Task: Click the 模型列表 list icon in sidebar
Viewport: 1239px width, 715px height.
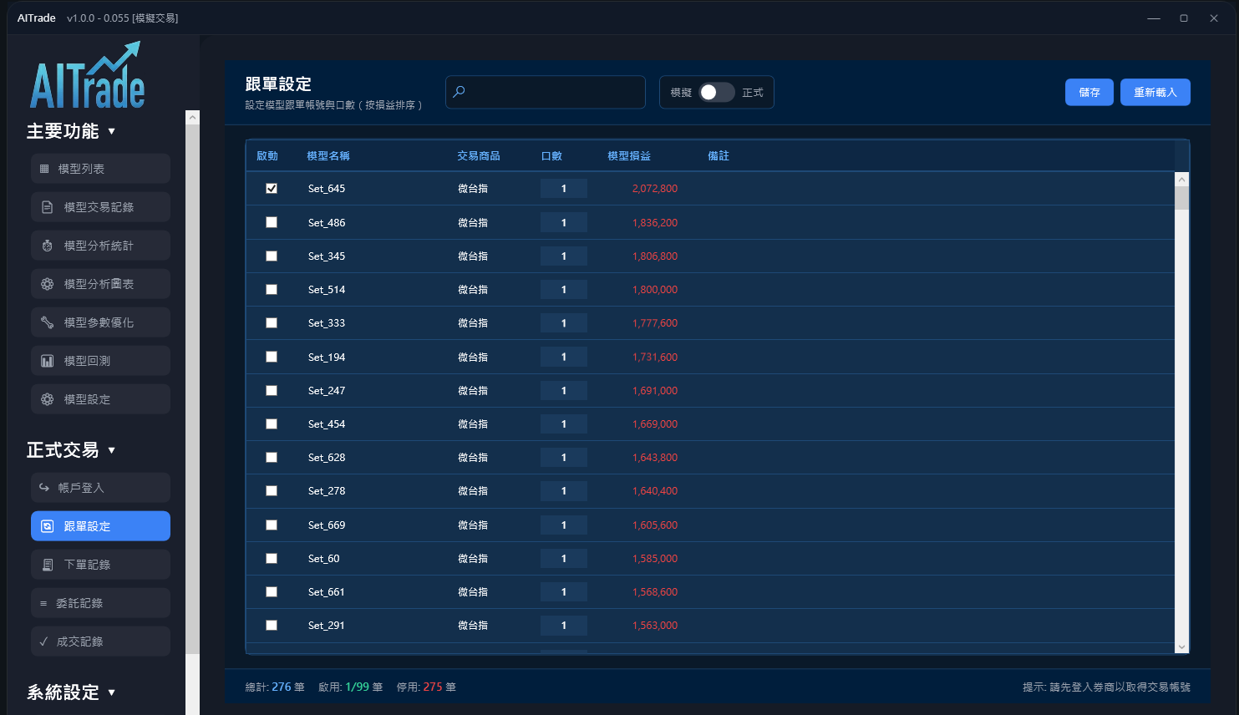Action: click(44, 169)
